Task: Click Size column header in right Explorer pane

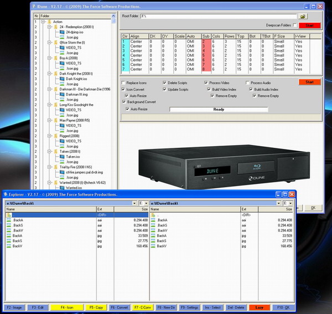Action: click(x=276, y=209)
